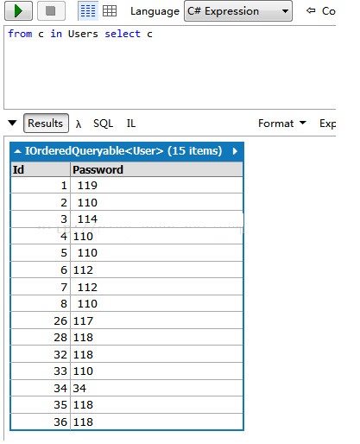The image size is (360, 444).
Task: Click inside the query editor text
Action: point(80,34)
